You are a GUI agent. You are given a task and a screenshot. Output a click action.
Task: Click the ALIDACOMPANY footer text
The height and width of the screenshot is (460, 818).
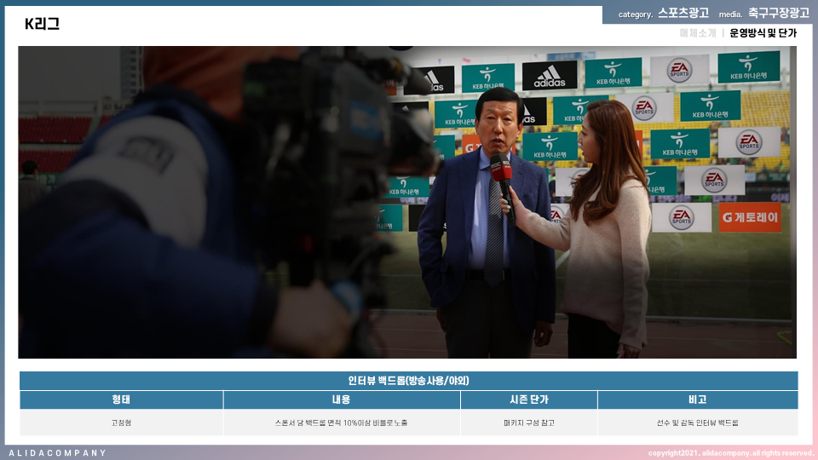tap(57, 453)
